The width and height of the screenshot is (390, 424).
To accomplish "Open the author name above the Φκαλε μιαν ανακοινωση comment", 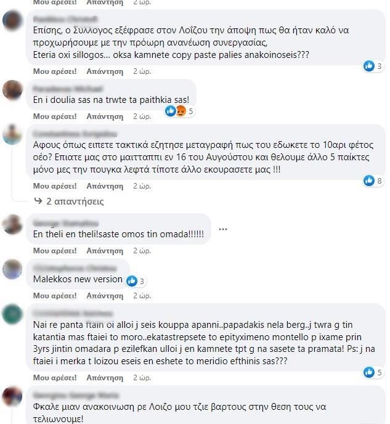I will click(76, 395).
